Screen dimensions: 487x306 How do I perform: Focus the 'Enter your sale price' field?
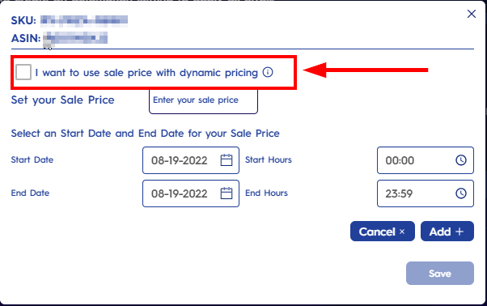[203, 100]
